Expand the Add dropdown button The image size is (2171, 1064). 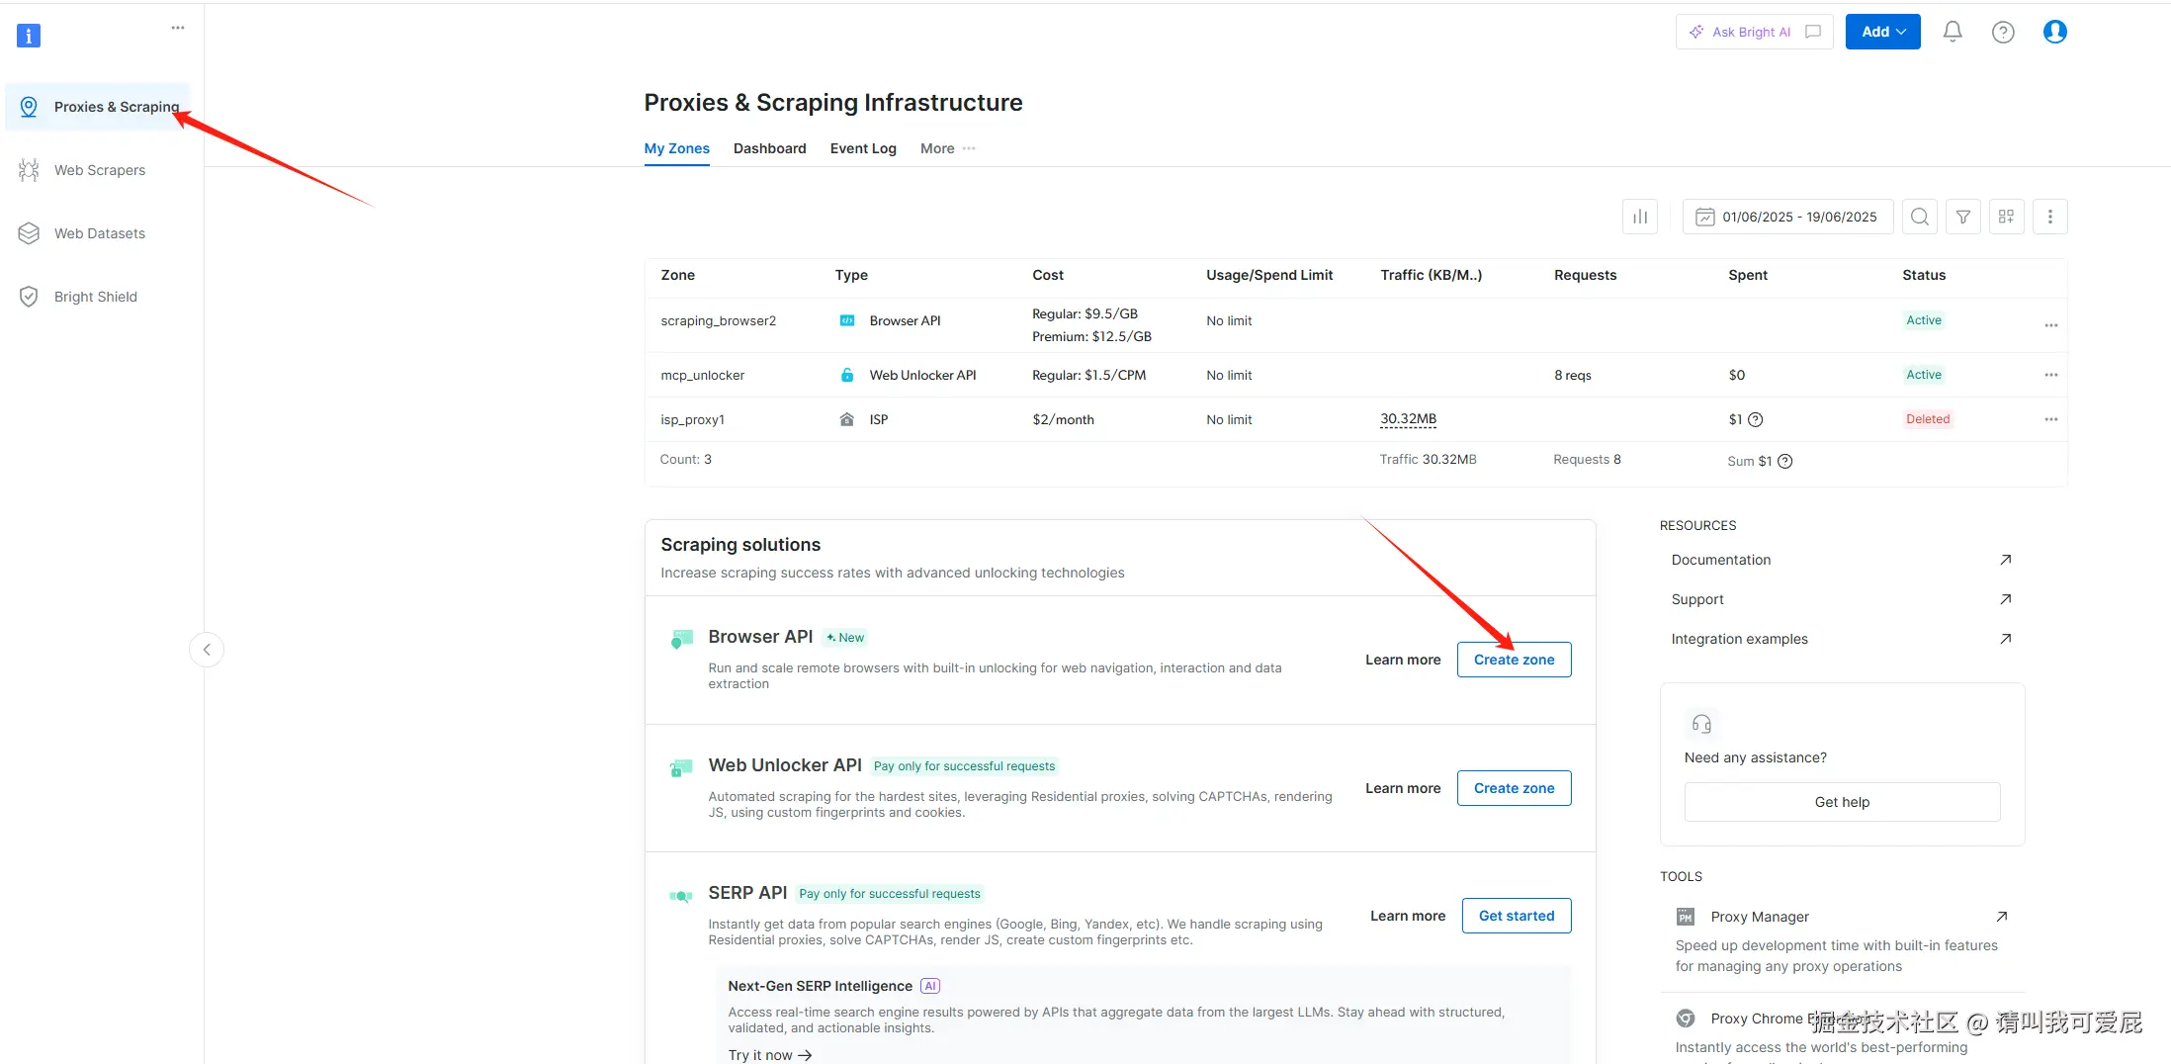[x=1882, y=32]
